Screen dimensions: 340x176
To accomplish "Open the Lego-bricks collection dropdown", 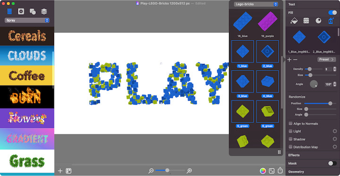I will 256,4.
